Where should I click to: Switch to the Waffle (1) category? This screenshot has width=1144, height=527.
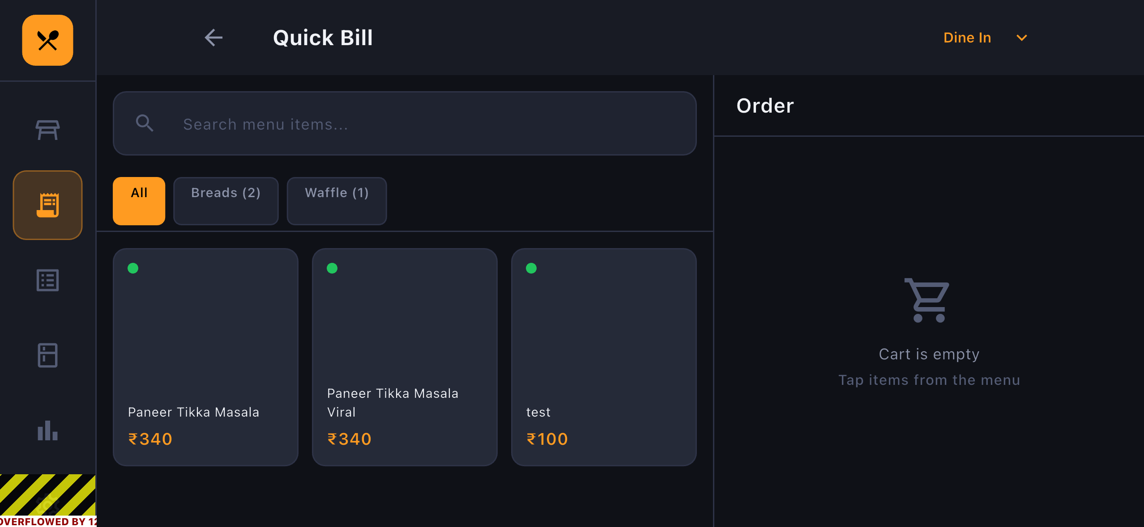click(337, 201)
